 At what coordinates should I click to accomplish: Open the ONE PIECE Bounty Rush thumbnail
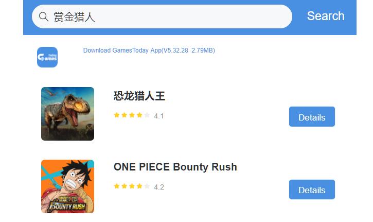[x=67, y=186]
